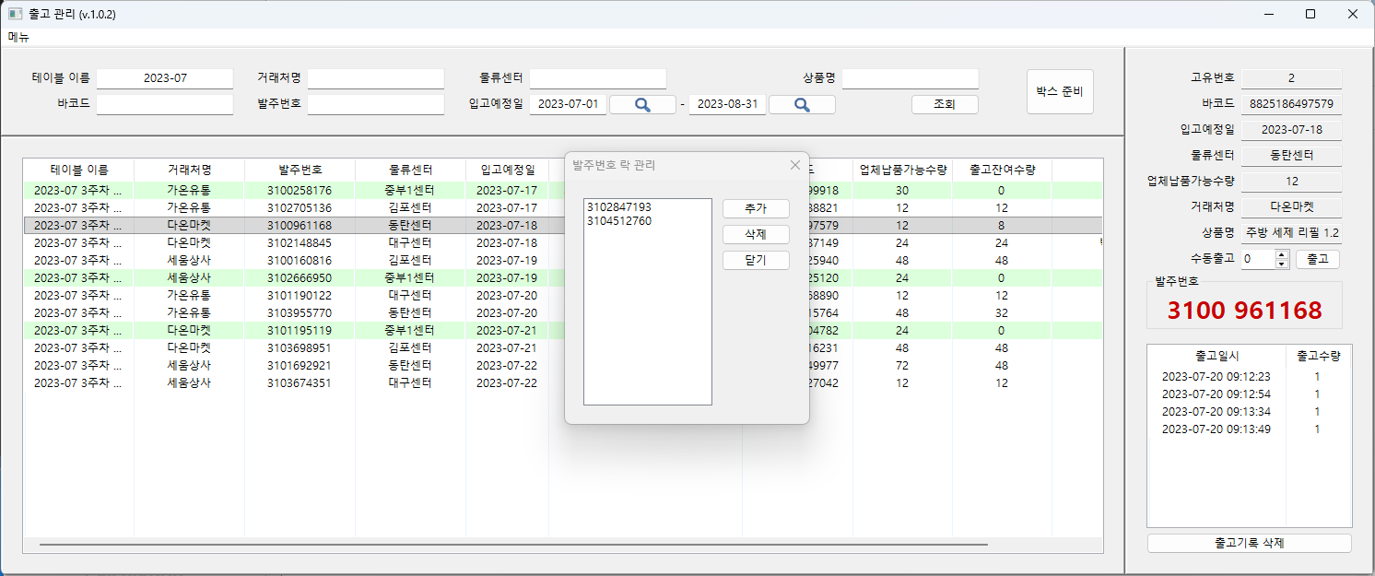Click the 주방 세제 리필 product value
The width and height of the screenshot is (1375, 576).
pyautogui.click(x=1291, y=233)
